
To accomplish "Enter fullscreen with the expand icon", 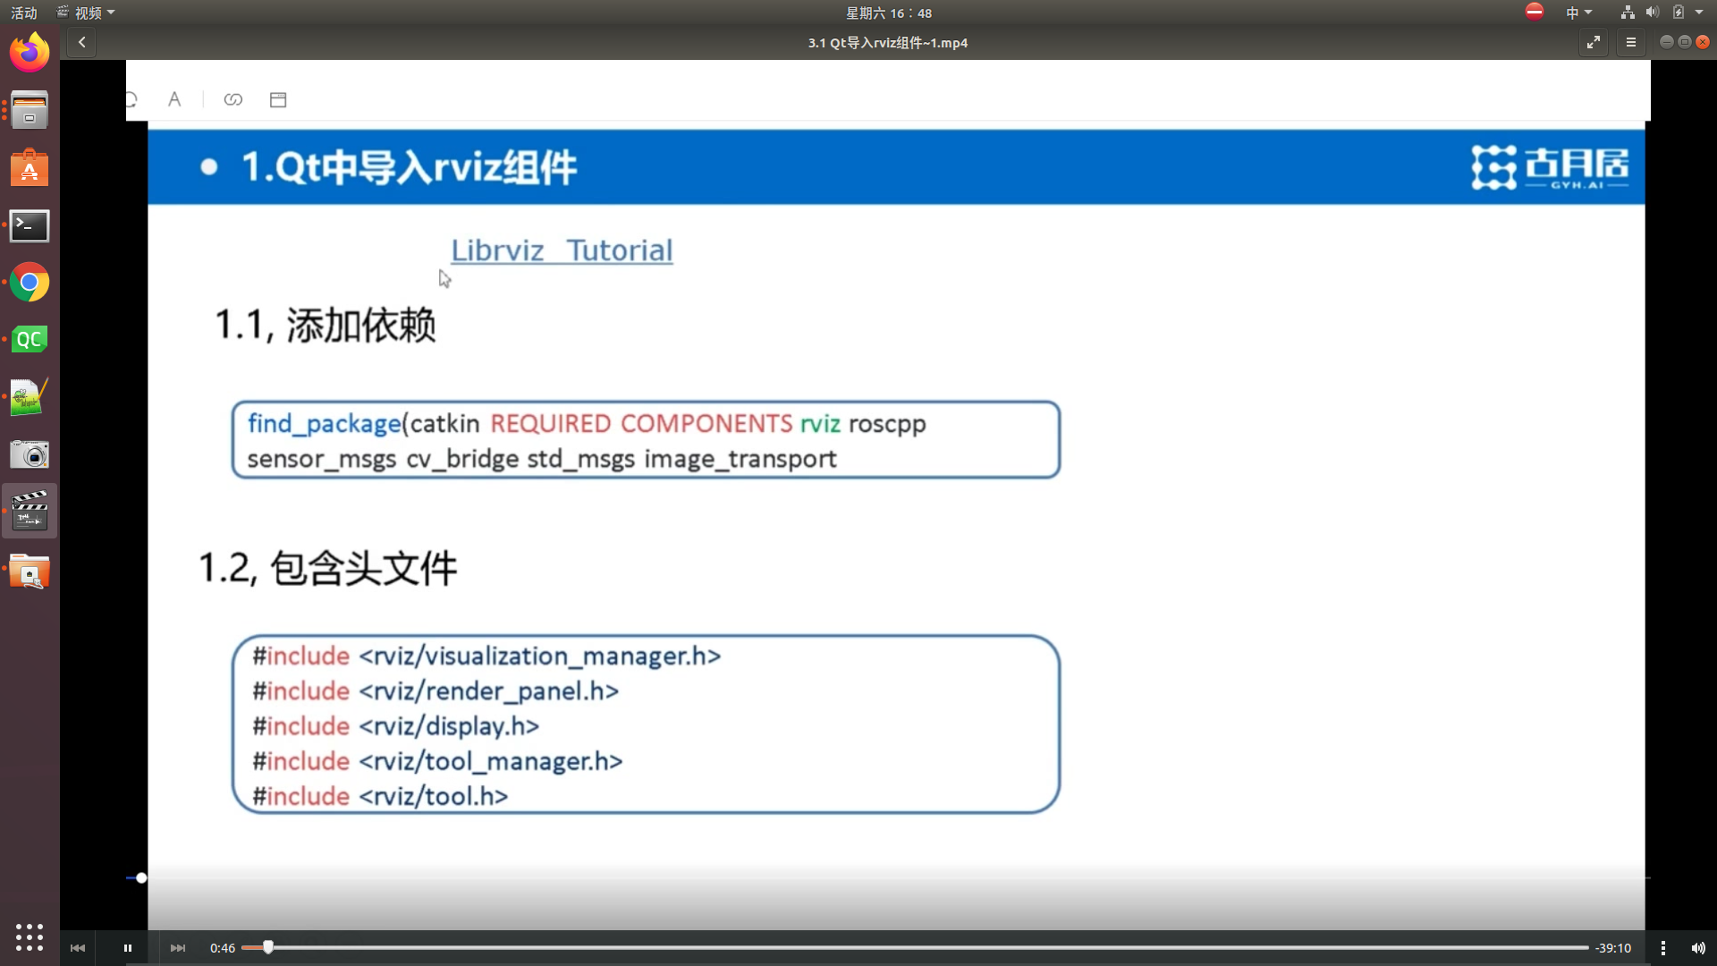I will [x=1594, y=42].
